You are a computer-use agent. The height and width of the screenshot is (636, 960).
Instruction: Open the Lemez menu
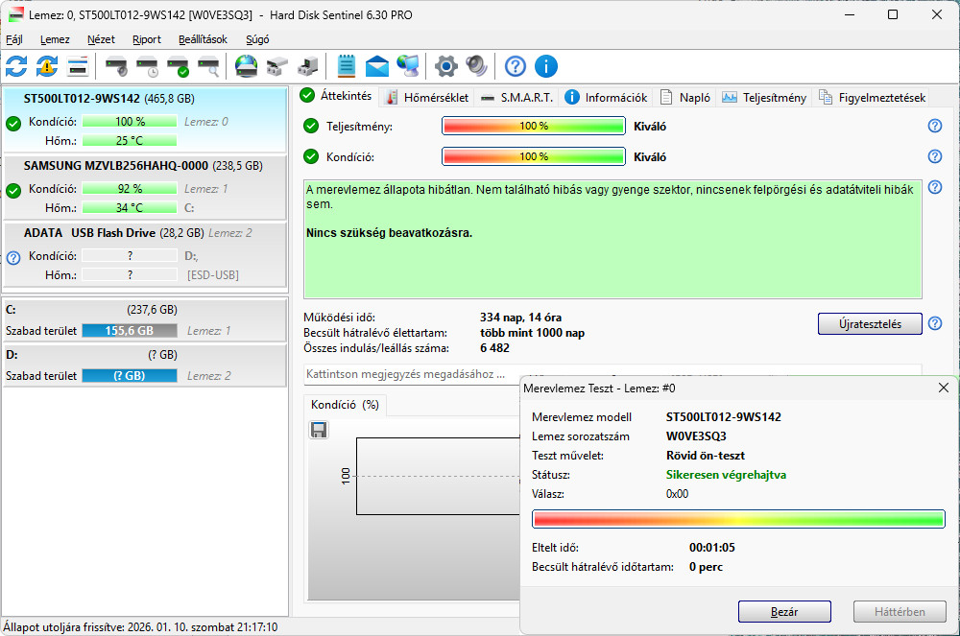click(55, 39)
